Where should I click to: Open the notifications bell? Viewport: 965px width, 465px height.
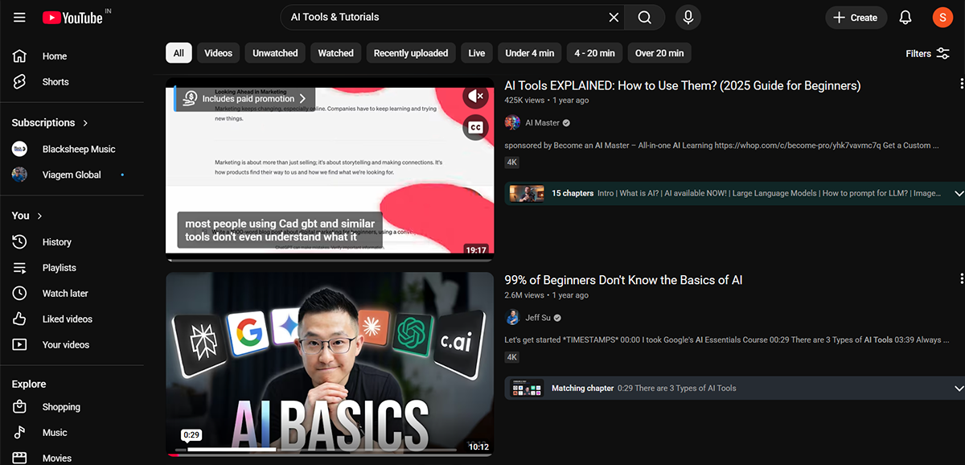point(905,18)
